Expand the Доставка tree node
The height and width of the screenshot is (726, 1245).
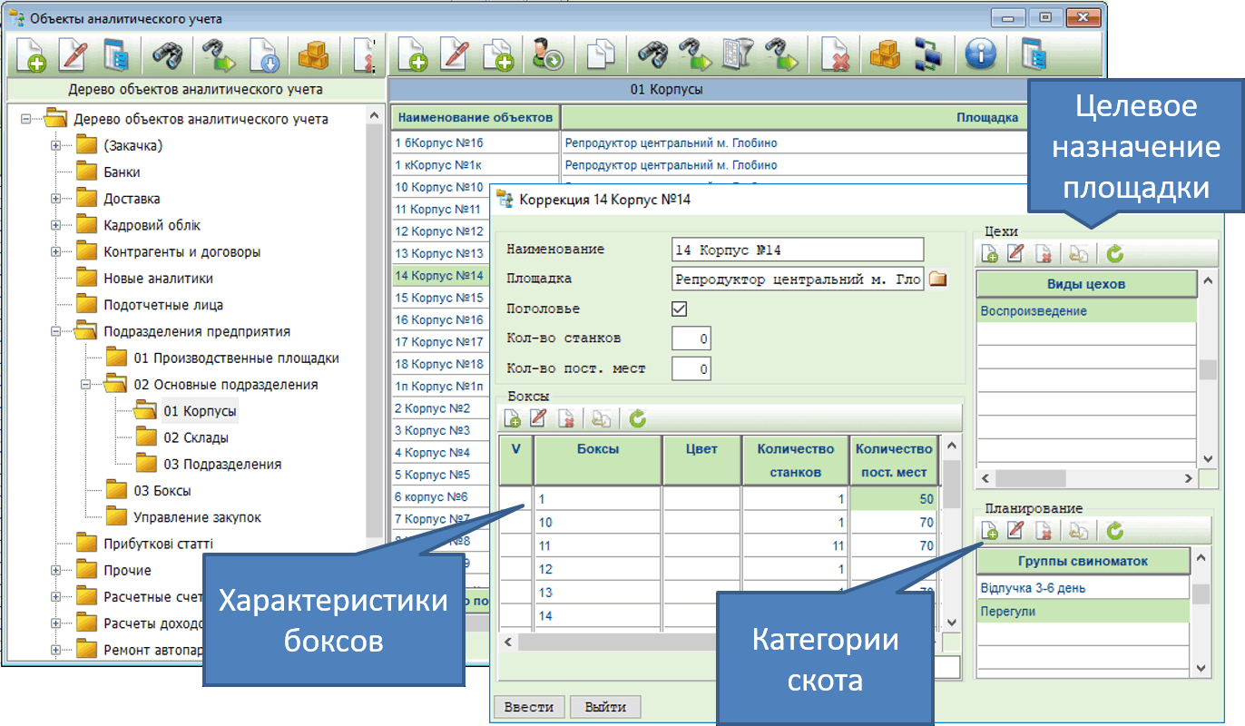point(56,199)
